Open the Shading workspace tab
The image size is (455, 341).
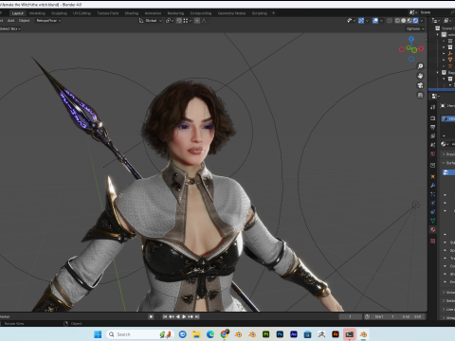[132, 13]
